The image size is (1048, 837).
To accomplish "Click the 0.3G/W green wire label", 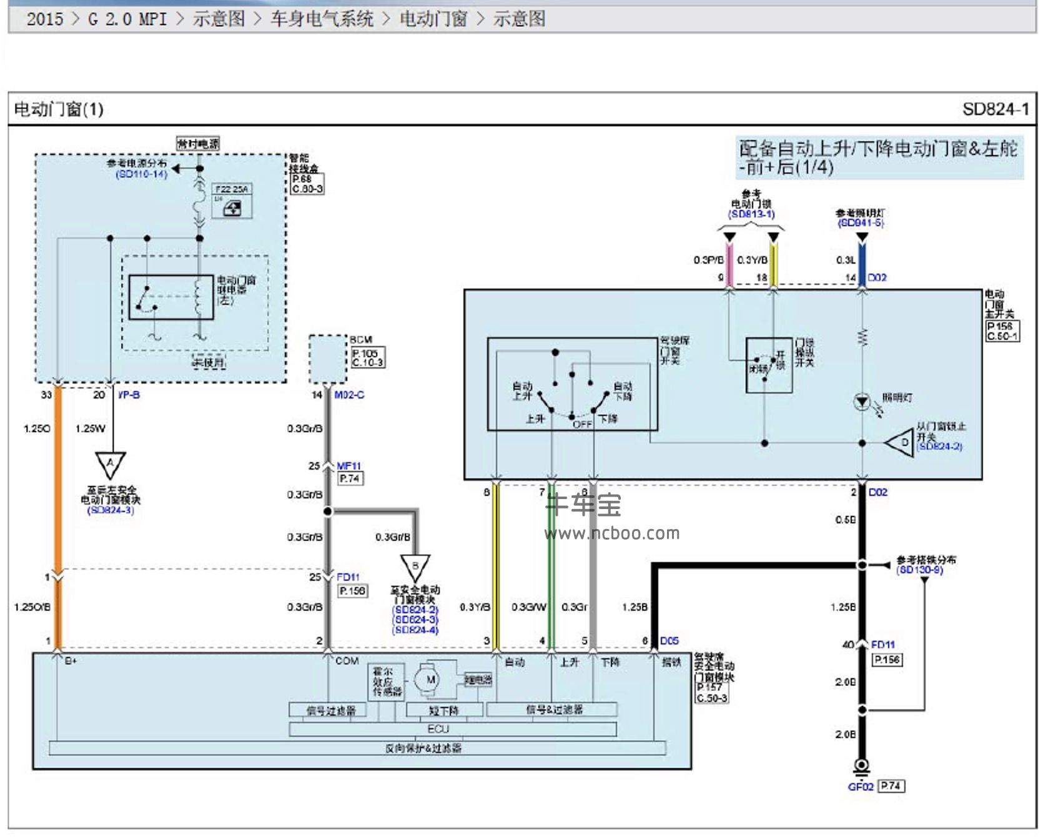I will pos(529,607).
